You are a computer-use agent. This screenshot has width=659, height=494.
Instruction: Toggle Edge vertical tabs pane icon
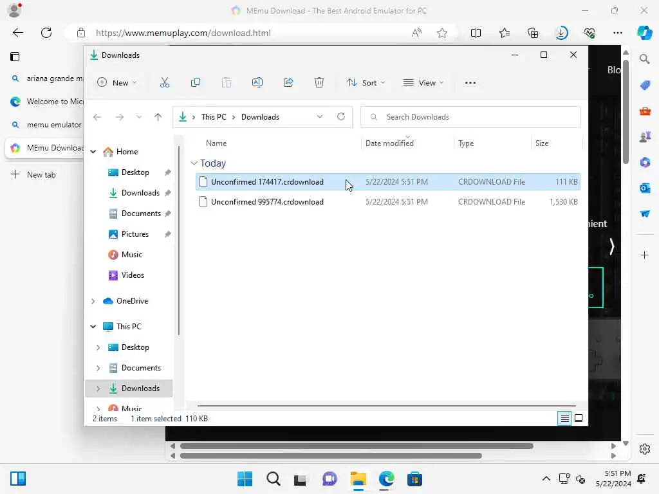pyautogui.click(x=15, y=57)
